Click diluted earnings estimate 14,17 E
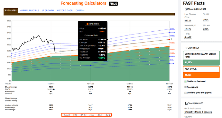Screen dimensions: 222x118 (90, 87)
